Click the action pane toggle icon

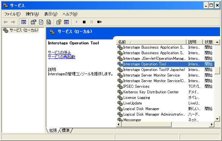coord(66,22)
